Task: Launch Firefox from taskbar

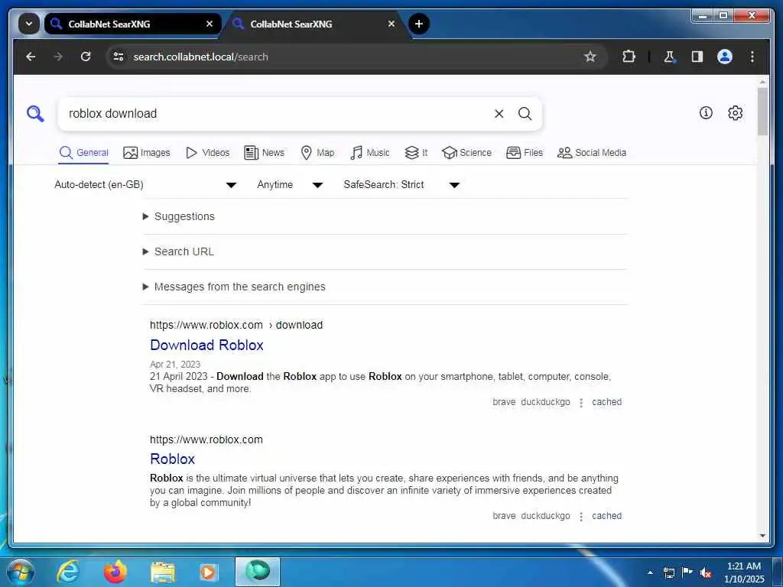Action: click(x=115, y=572)
